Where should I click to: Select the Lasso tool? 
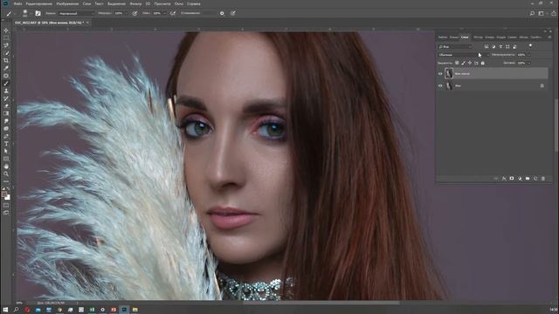6,45
